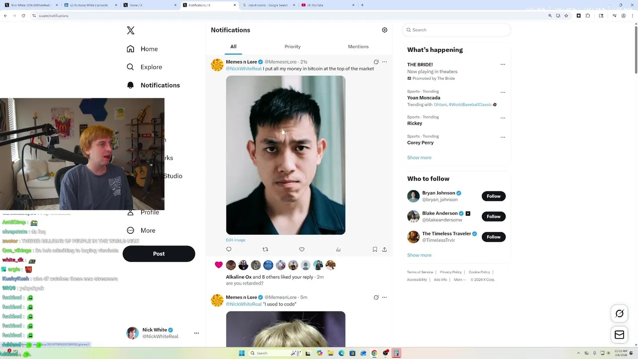Reply to the bitcoin tweet
This screenshot has height=359, width=638.
pyautogui.click(x=229, y=249)
